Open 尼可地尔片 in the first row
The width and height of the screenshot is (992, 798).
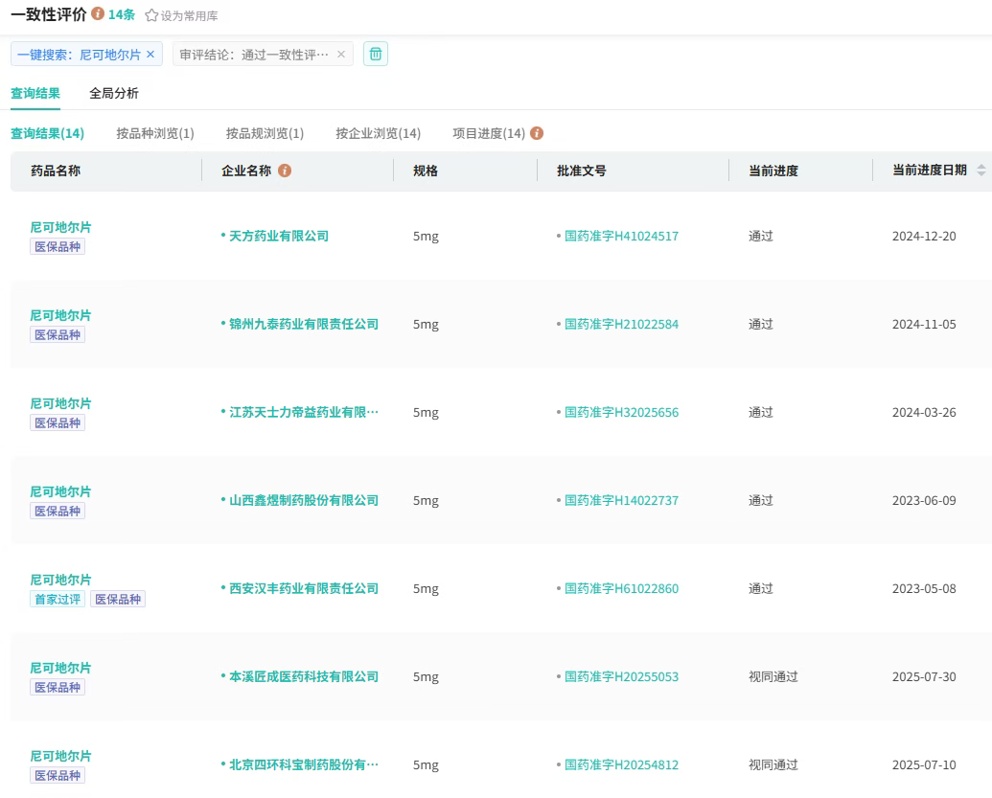(58, 226)
